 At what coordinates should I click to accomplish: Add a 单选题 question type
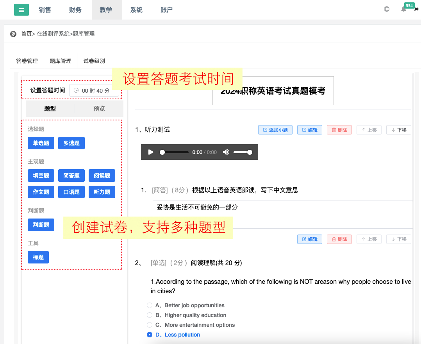click(41, 143)
